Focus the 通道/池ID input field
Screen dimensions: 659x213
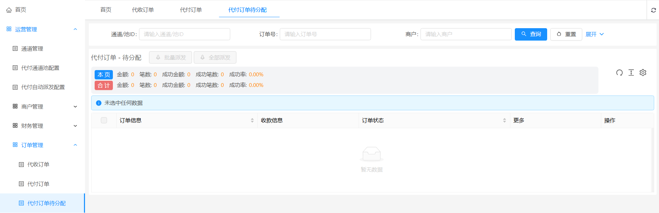(184, 34)
